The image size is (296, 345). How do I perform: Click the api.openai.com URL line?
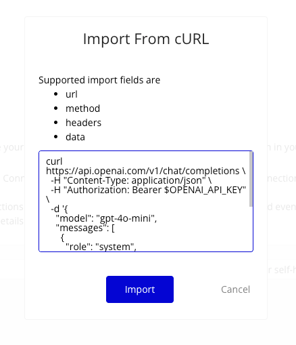146,171
